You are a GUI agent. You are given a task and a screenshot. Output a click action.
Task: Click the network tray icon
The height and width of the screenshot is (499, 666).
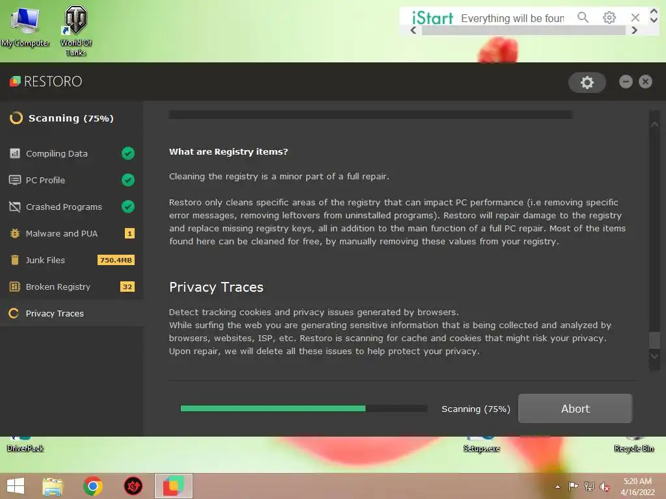tap(589, 486)
